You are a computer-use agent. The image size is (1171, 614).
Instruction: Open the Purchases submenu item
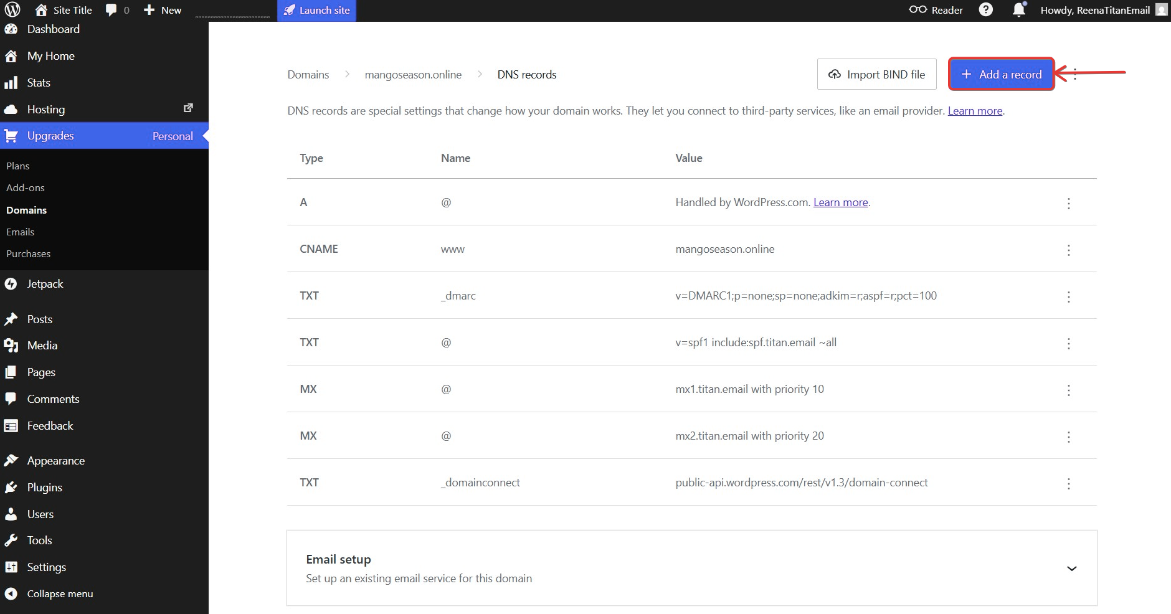(29, 254)
